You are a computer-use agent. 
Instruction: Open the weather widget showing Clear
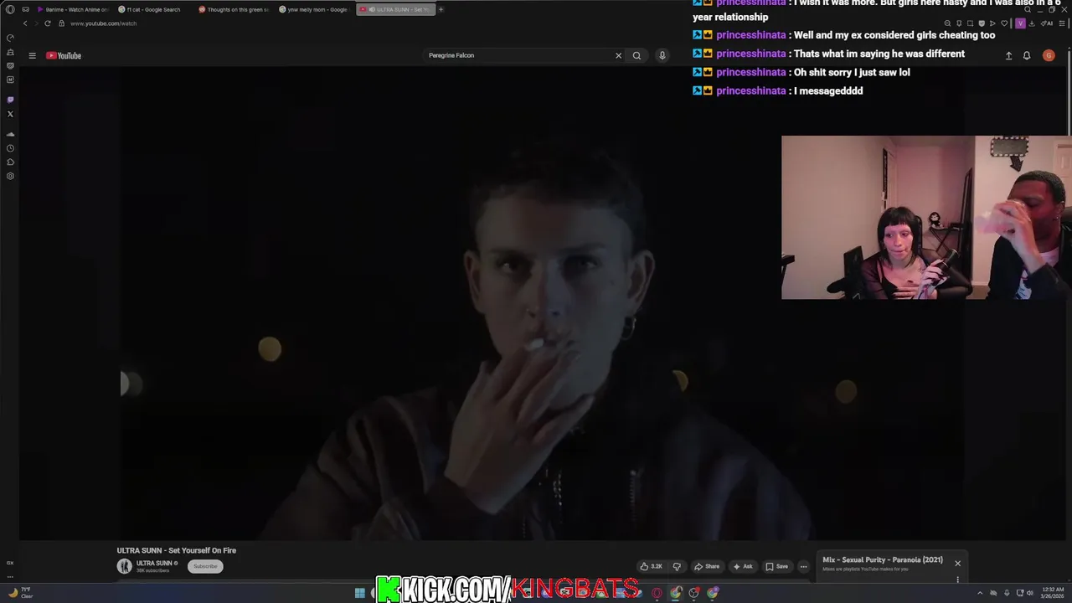20,593
